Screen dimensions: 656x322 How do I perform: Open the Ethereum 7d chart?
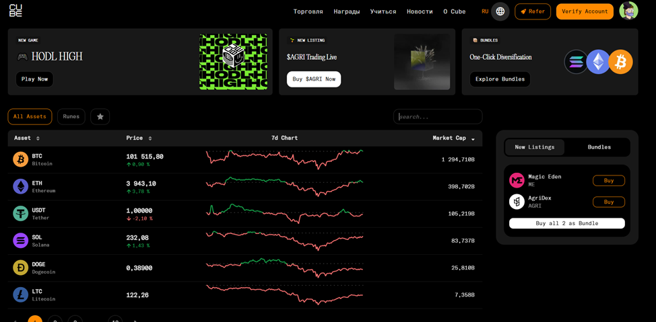pyautogui.click(x=284, y=186)
